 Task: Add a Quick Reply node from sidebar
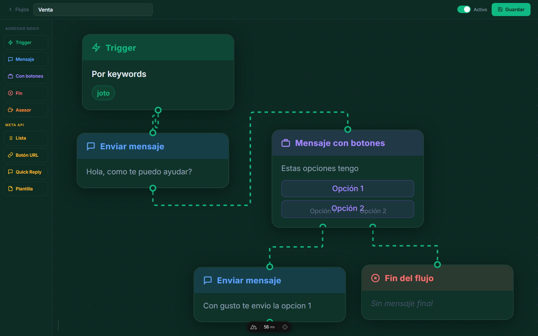point(26,172)
